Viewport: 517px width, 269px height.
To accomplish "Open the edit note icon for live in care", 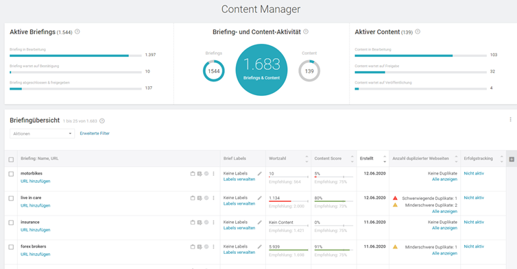I will pyautogui.click(x=200, y=198).
